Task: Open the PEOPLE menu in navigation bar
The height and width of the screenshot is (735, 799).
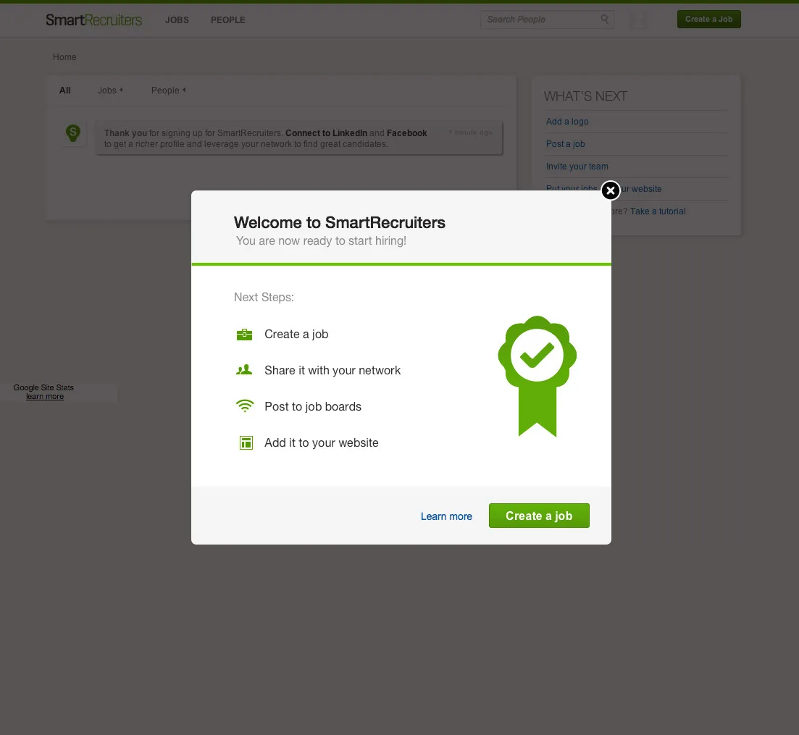Action: coord(227,20)
